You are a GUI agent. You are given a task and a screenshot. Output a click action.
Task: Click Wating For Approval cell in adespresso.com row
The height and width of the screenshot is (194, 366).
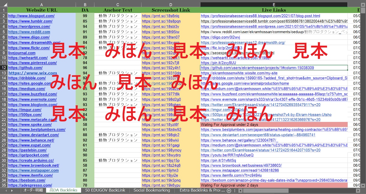coord(274,185)
